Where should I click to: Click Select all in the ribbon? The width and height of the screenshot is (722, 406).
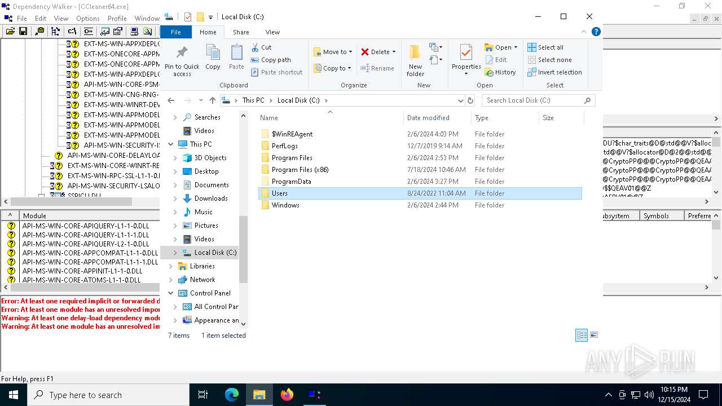pos(545,47)
